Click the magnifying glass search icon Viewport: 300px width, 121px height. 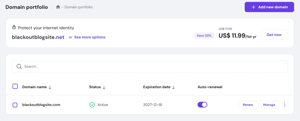pos(19,67)
